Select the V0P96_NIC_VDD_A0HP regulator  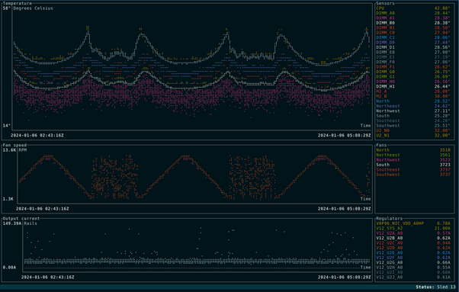[413, 223]
